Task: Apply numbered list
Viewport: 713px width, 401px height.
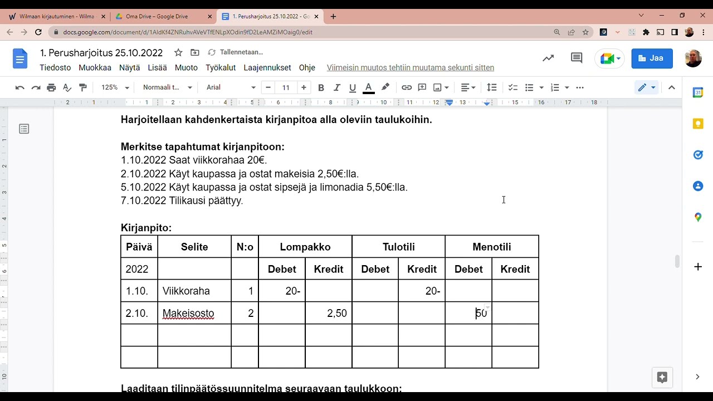Action: pyautogui.click(x=555, y=87)
